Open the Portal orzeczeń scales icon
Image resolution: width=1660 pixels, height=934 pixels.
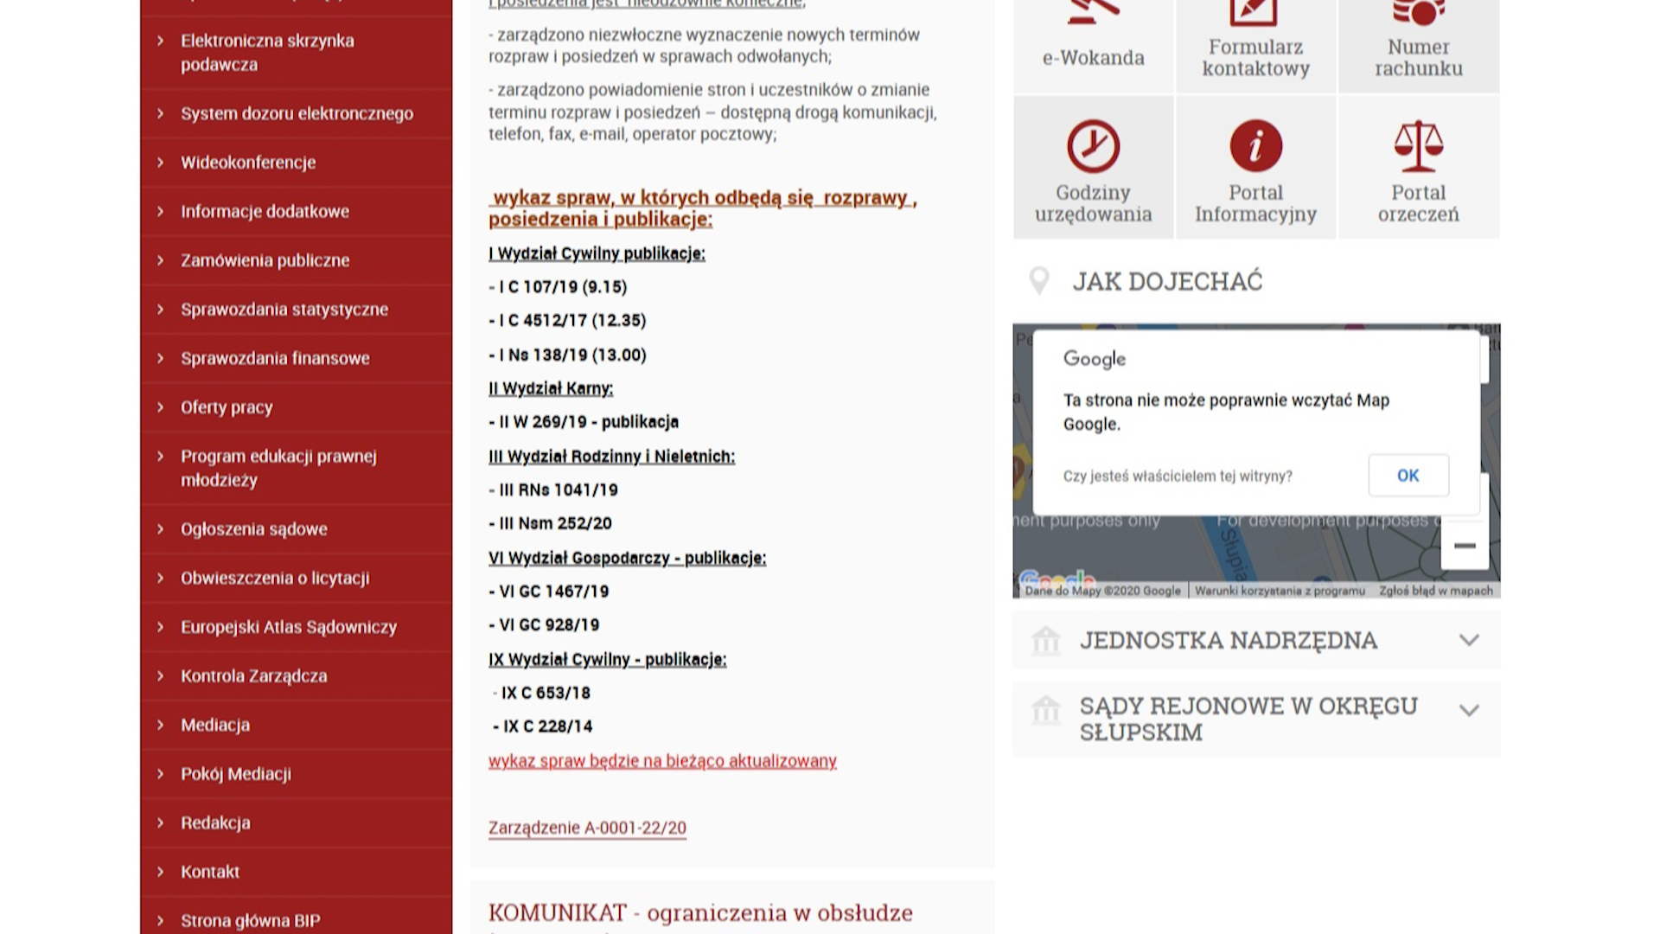point(1418,146)
